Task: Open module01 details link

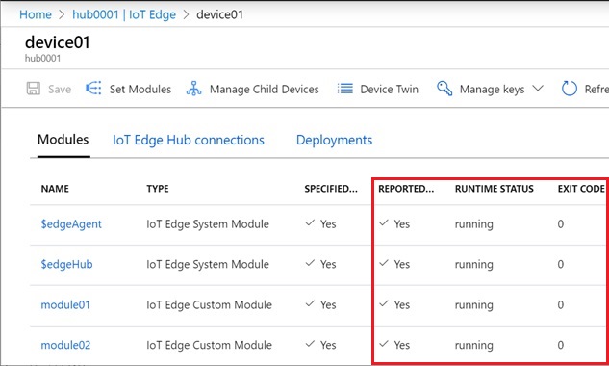Action: point(65,304)
